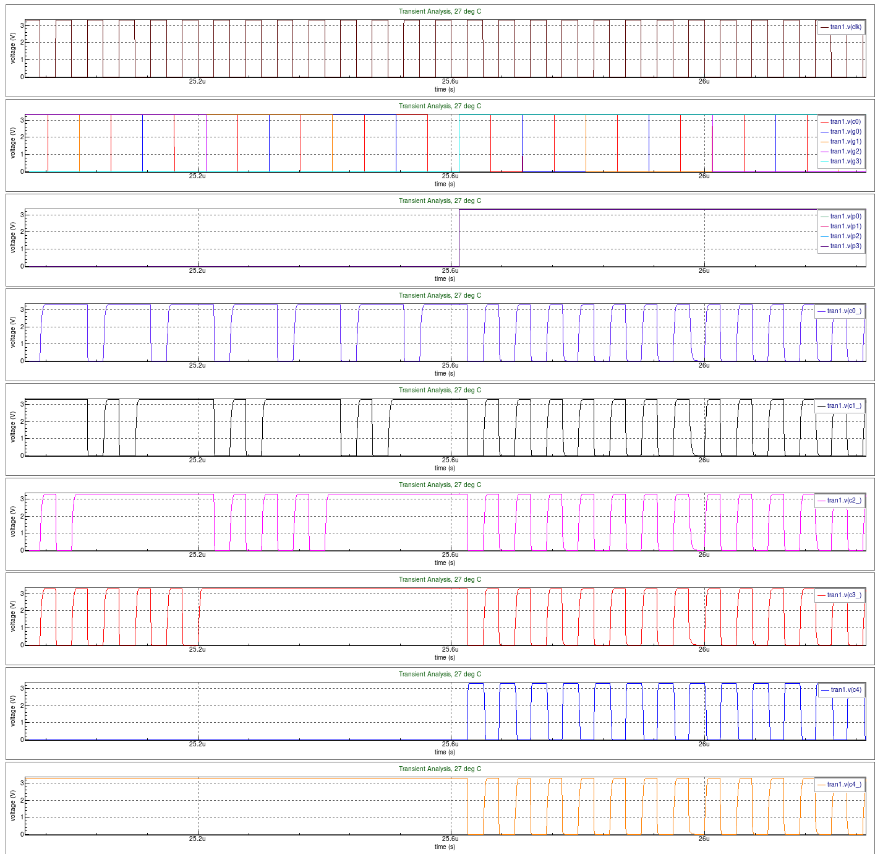
Task: Click the tran1.v(c4_) legend entry
Action: point(839,785)
